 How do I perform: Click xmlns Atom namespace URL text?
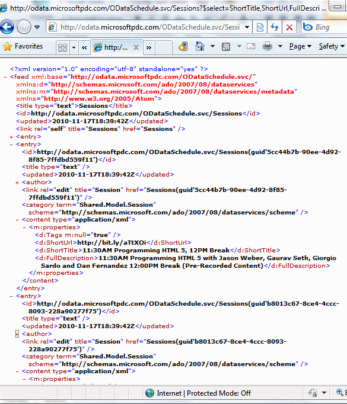pos(99,99)
